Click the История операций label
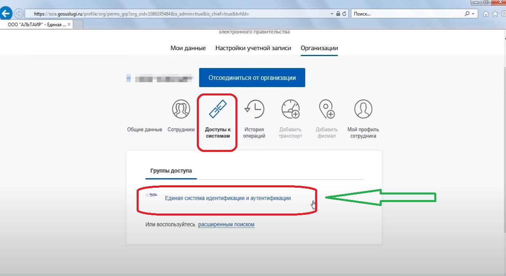 point(254,133)
